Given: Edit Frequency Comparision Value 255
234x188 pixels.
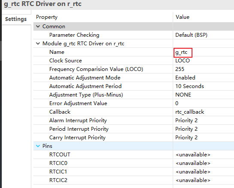Looking at the screenshot, I should tap(204, 69).
